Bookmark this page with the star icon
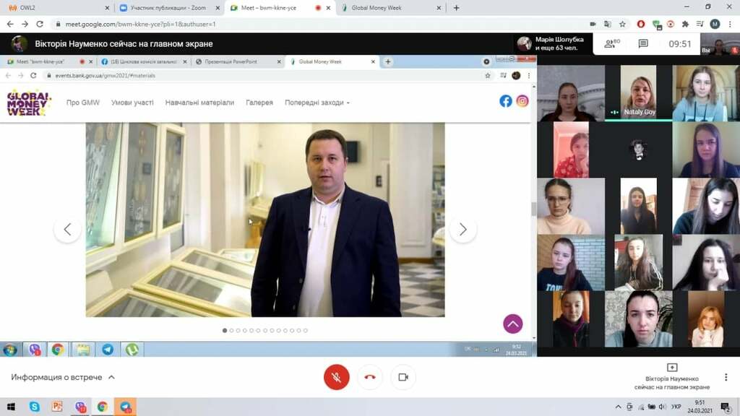 click(624, 24)
